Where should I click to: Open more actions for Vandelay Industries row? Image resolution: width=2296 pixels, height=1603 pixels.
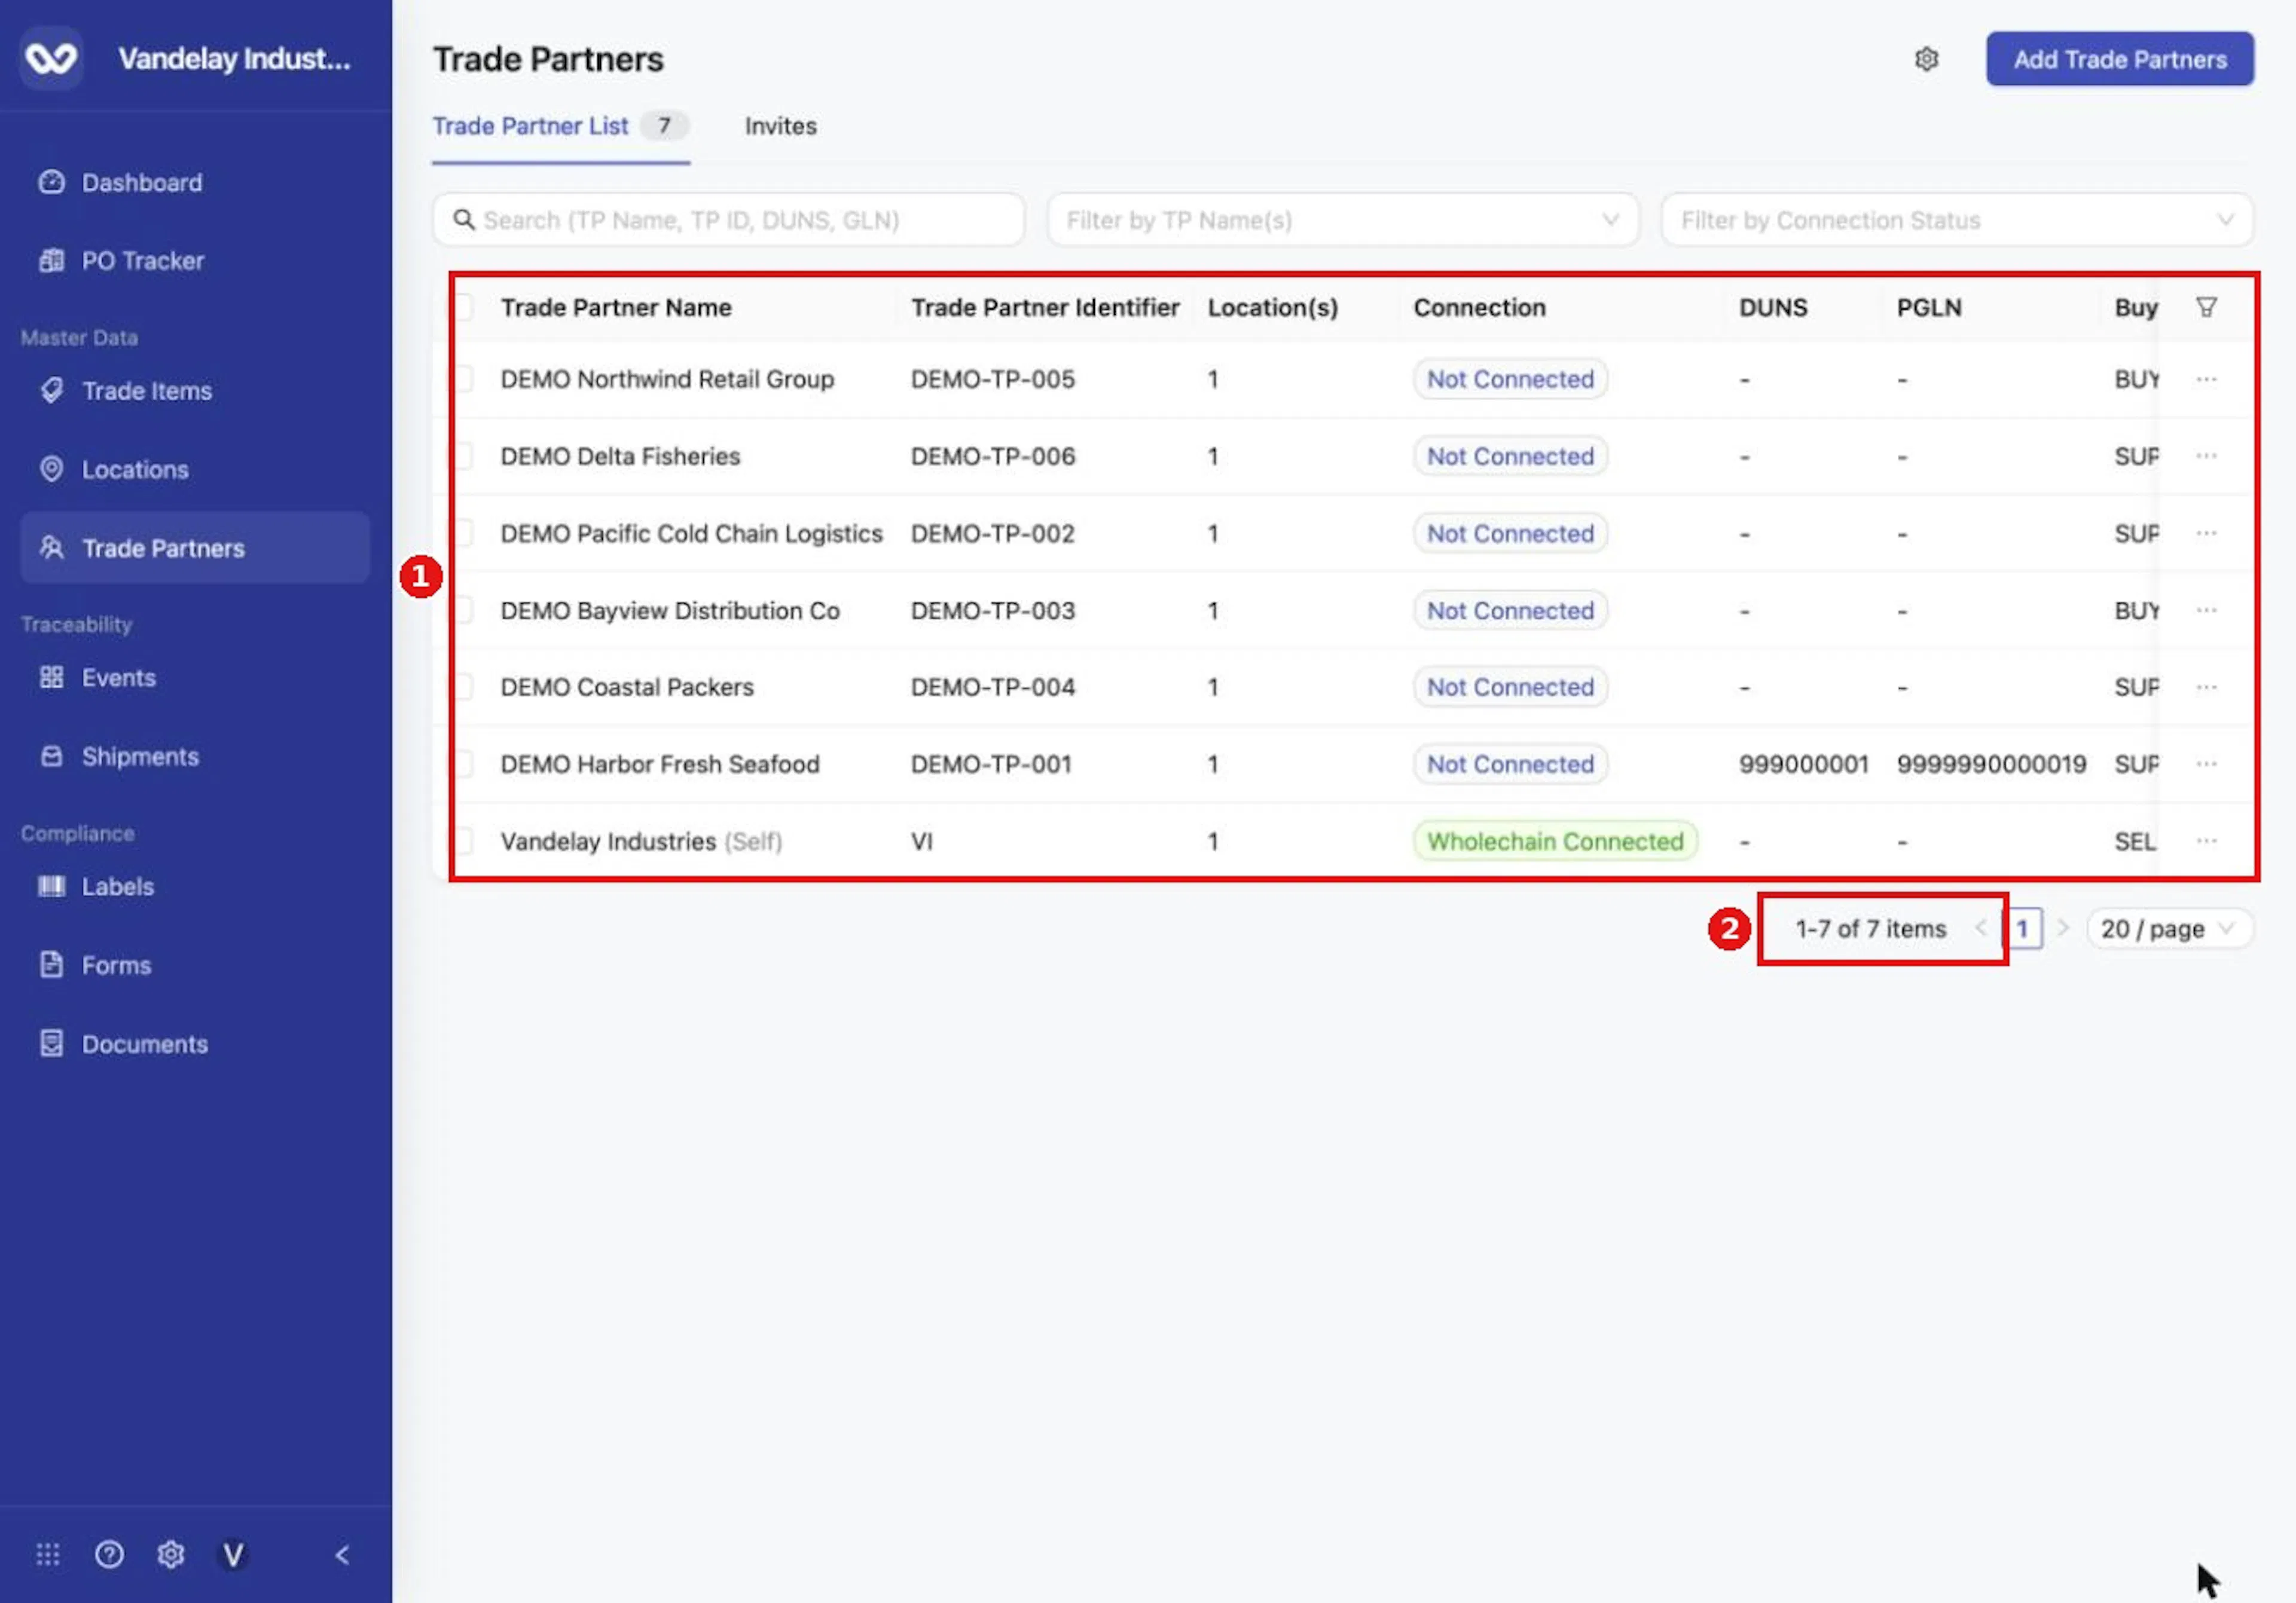(2206, 840)
